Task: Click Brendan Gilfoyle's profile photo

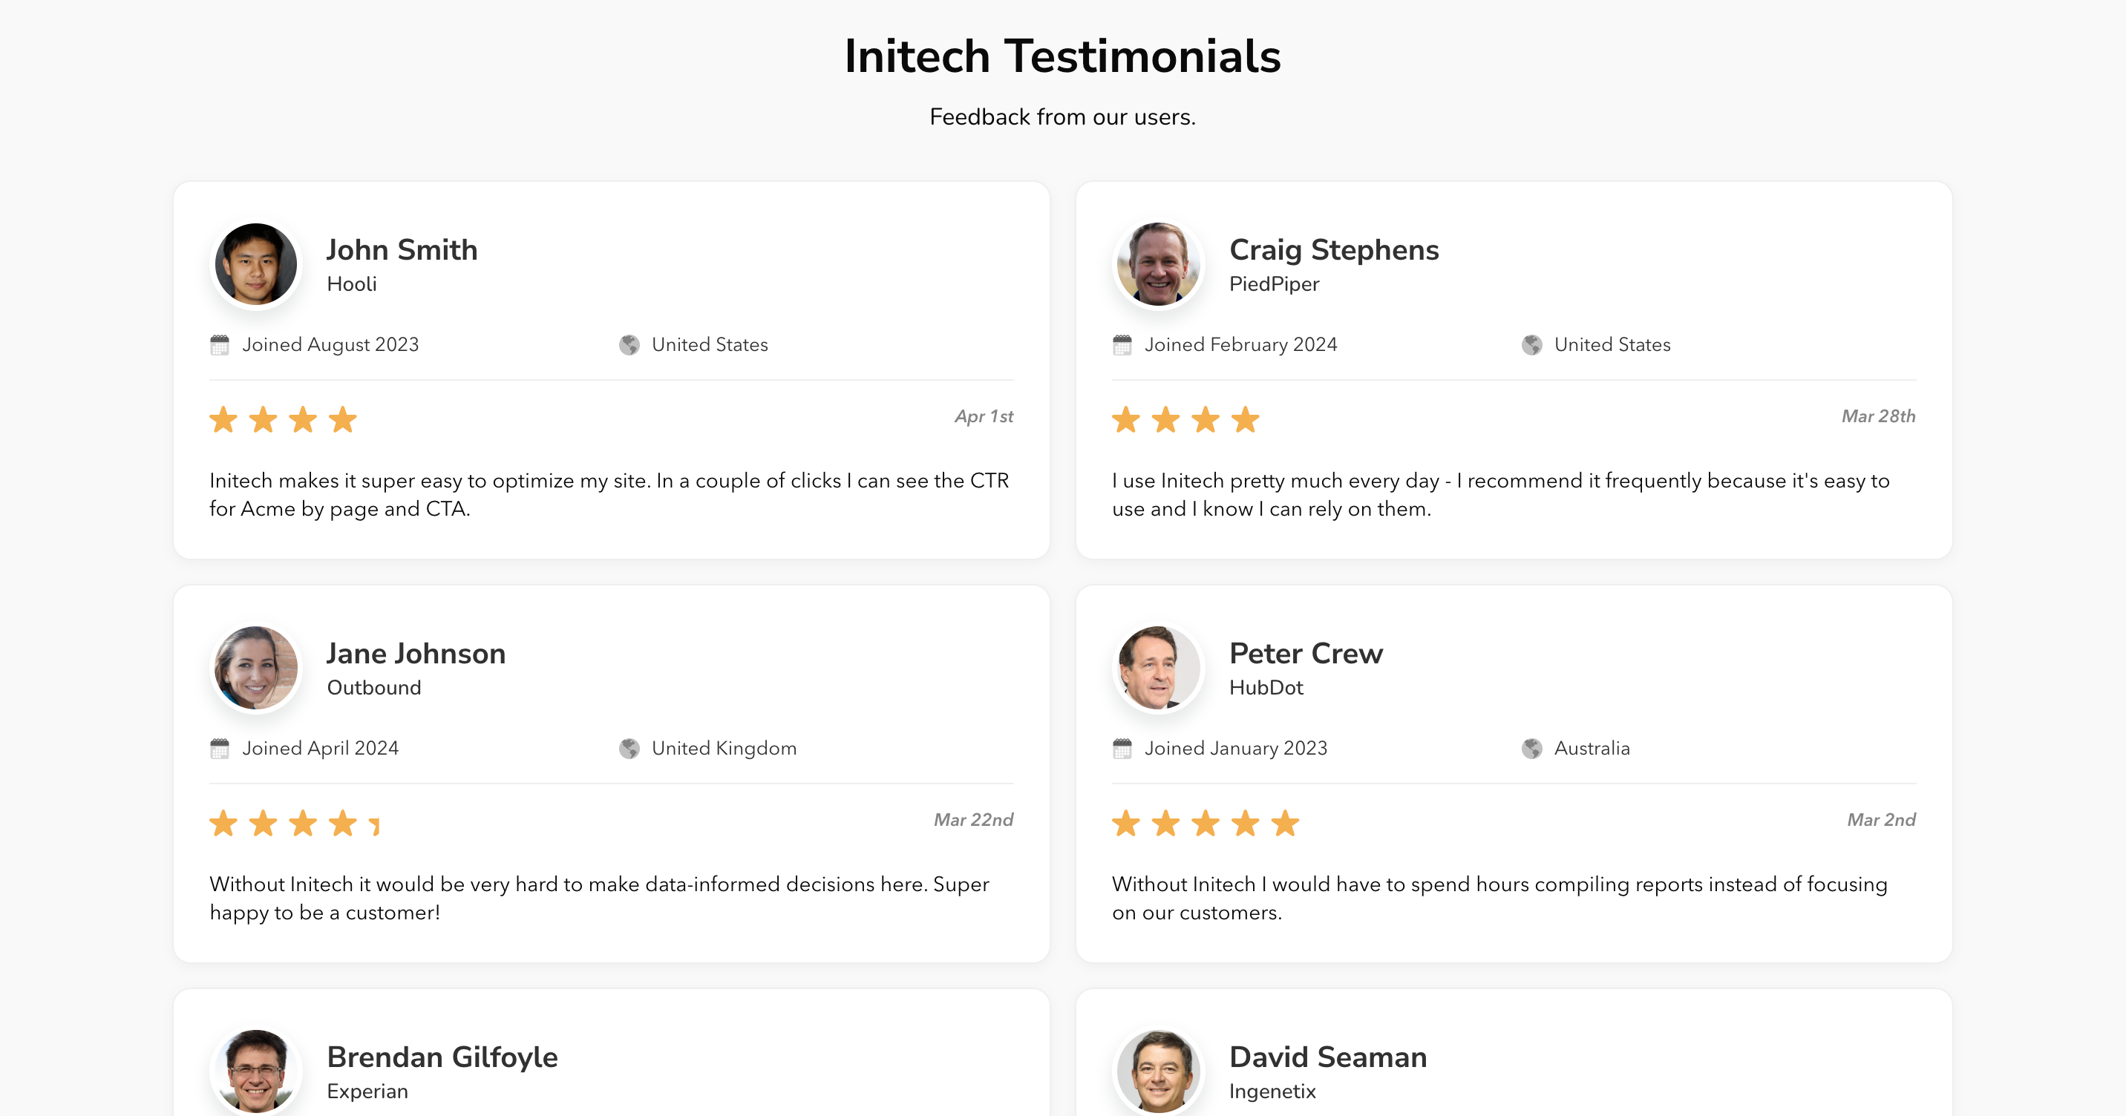Action: coord(256,1071)
